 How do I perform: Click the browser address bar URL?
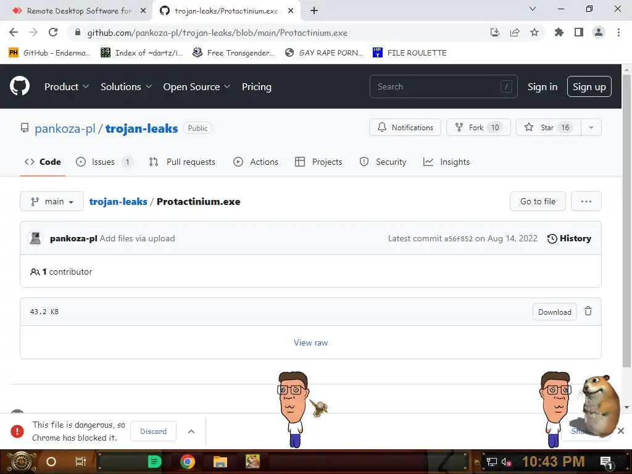click(x=217, y=33)
